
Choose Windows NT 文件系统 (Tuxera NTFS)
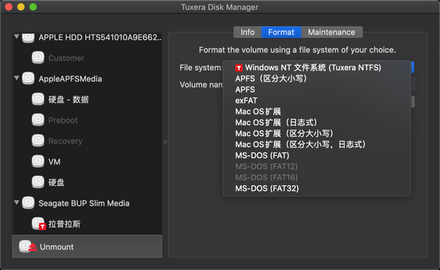[x=317, y=68]
